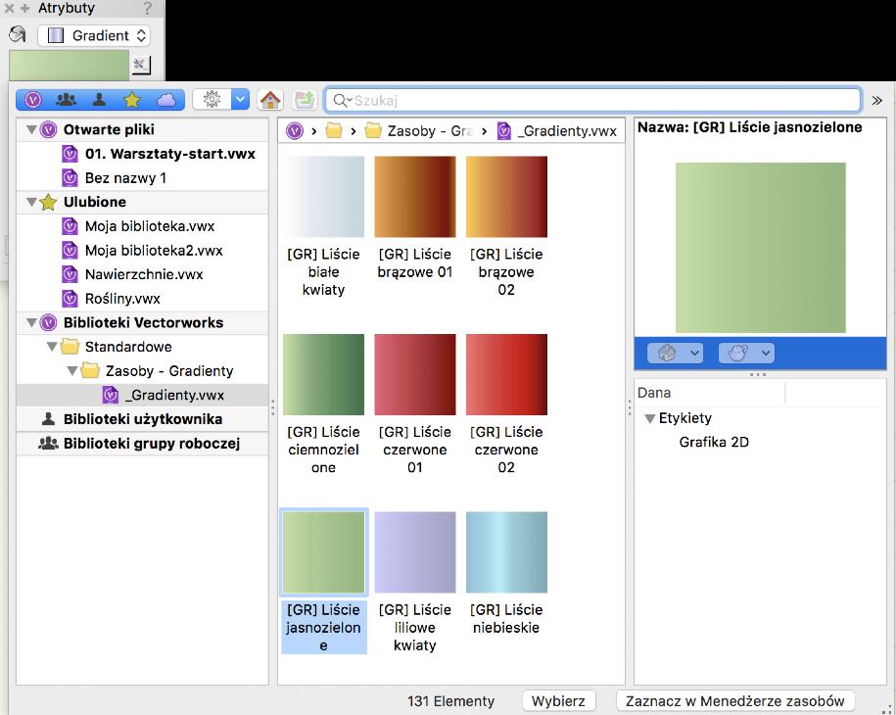
Task: Click gradient settings button beside swatch
Action: pyautogui.click(x=141, y=66)
